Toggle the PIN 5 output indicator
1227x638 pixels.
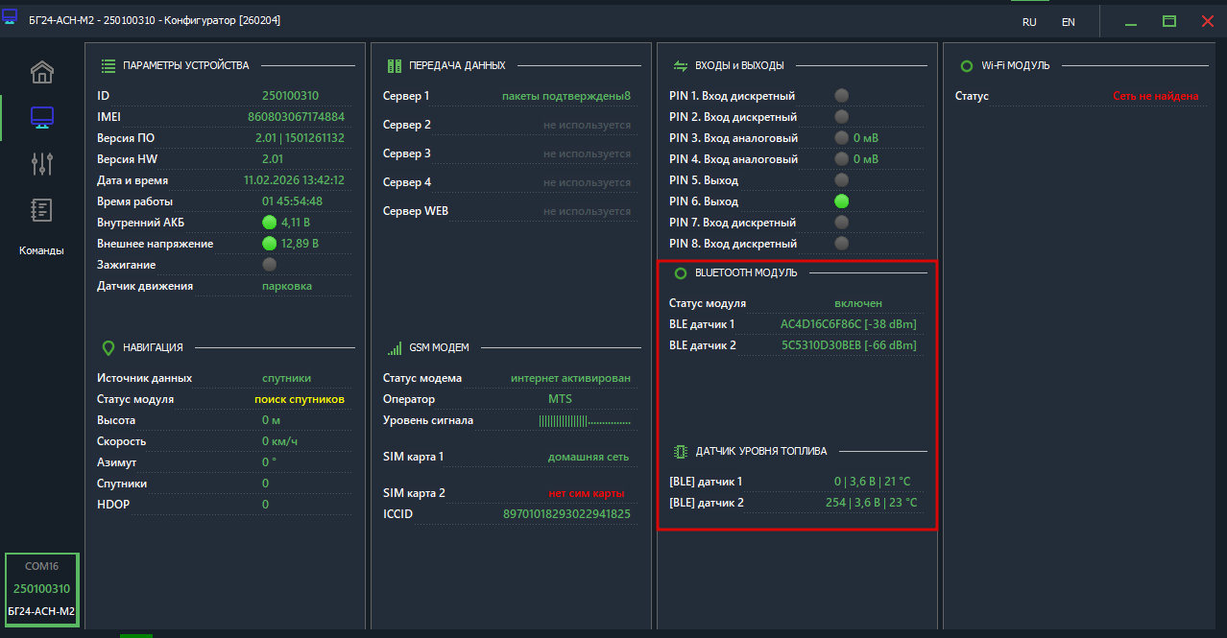842,180
